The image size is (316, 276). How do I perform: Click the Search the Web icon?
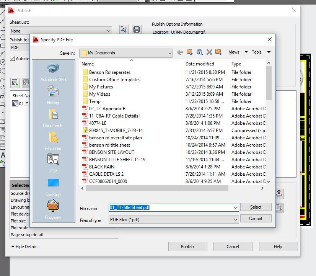(x=199, y=52)
